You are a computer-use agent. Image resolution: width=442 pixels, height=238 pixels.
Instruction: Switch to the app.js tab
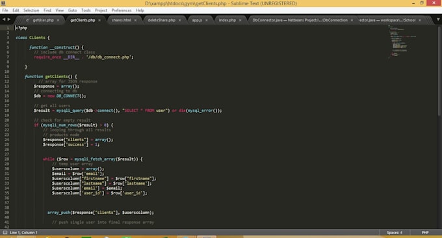[197, 20]
